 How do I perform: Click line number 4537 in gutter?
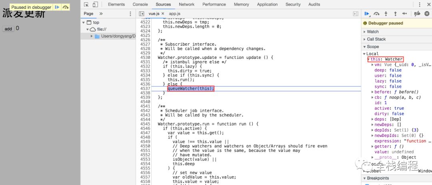coord(145,88)
